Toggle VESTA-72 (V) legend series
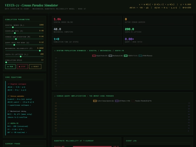The width and height of the screenshot is (196, 147). pyautogui.click(x=131, y=56)
